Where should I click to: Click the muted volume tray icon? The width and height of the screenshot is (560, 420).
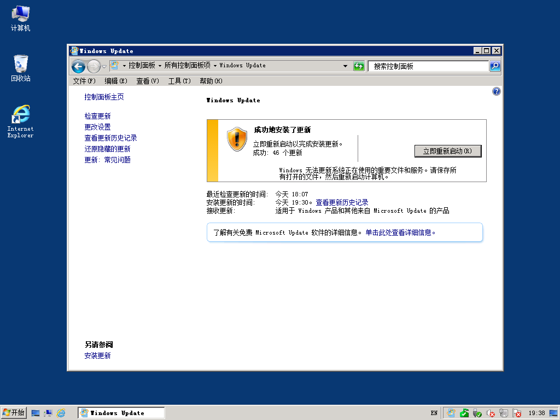pyautogui.click(x=491, y=413)
